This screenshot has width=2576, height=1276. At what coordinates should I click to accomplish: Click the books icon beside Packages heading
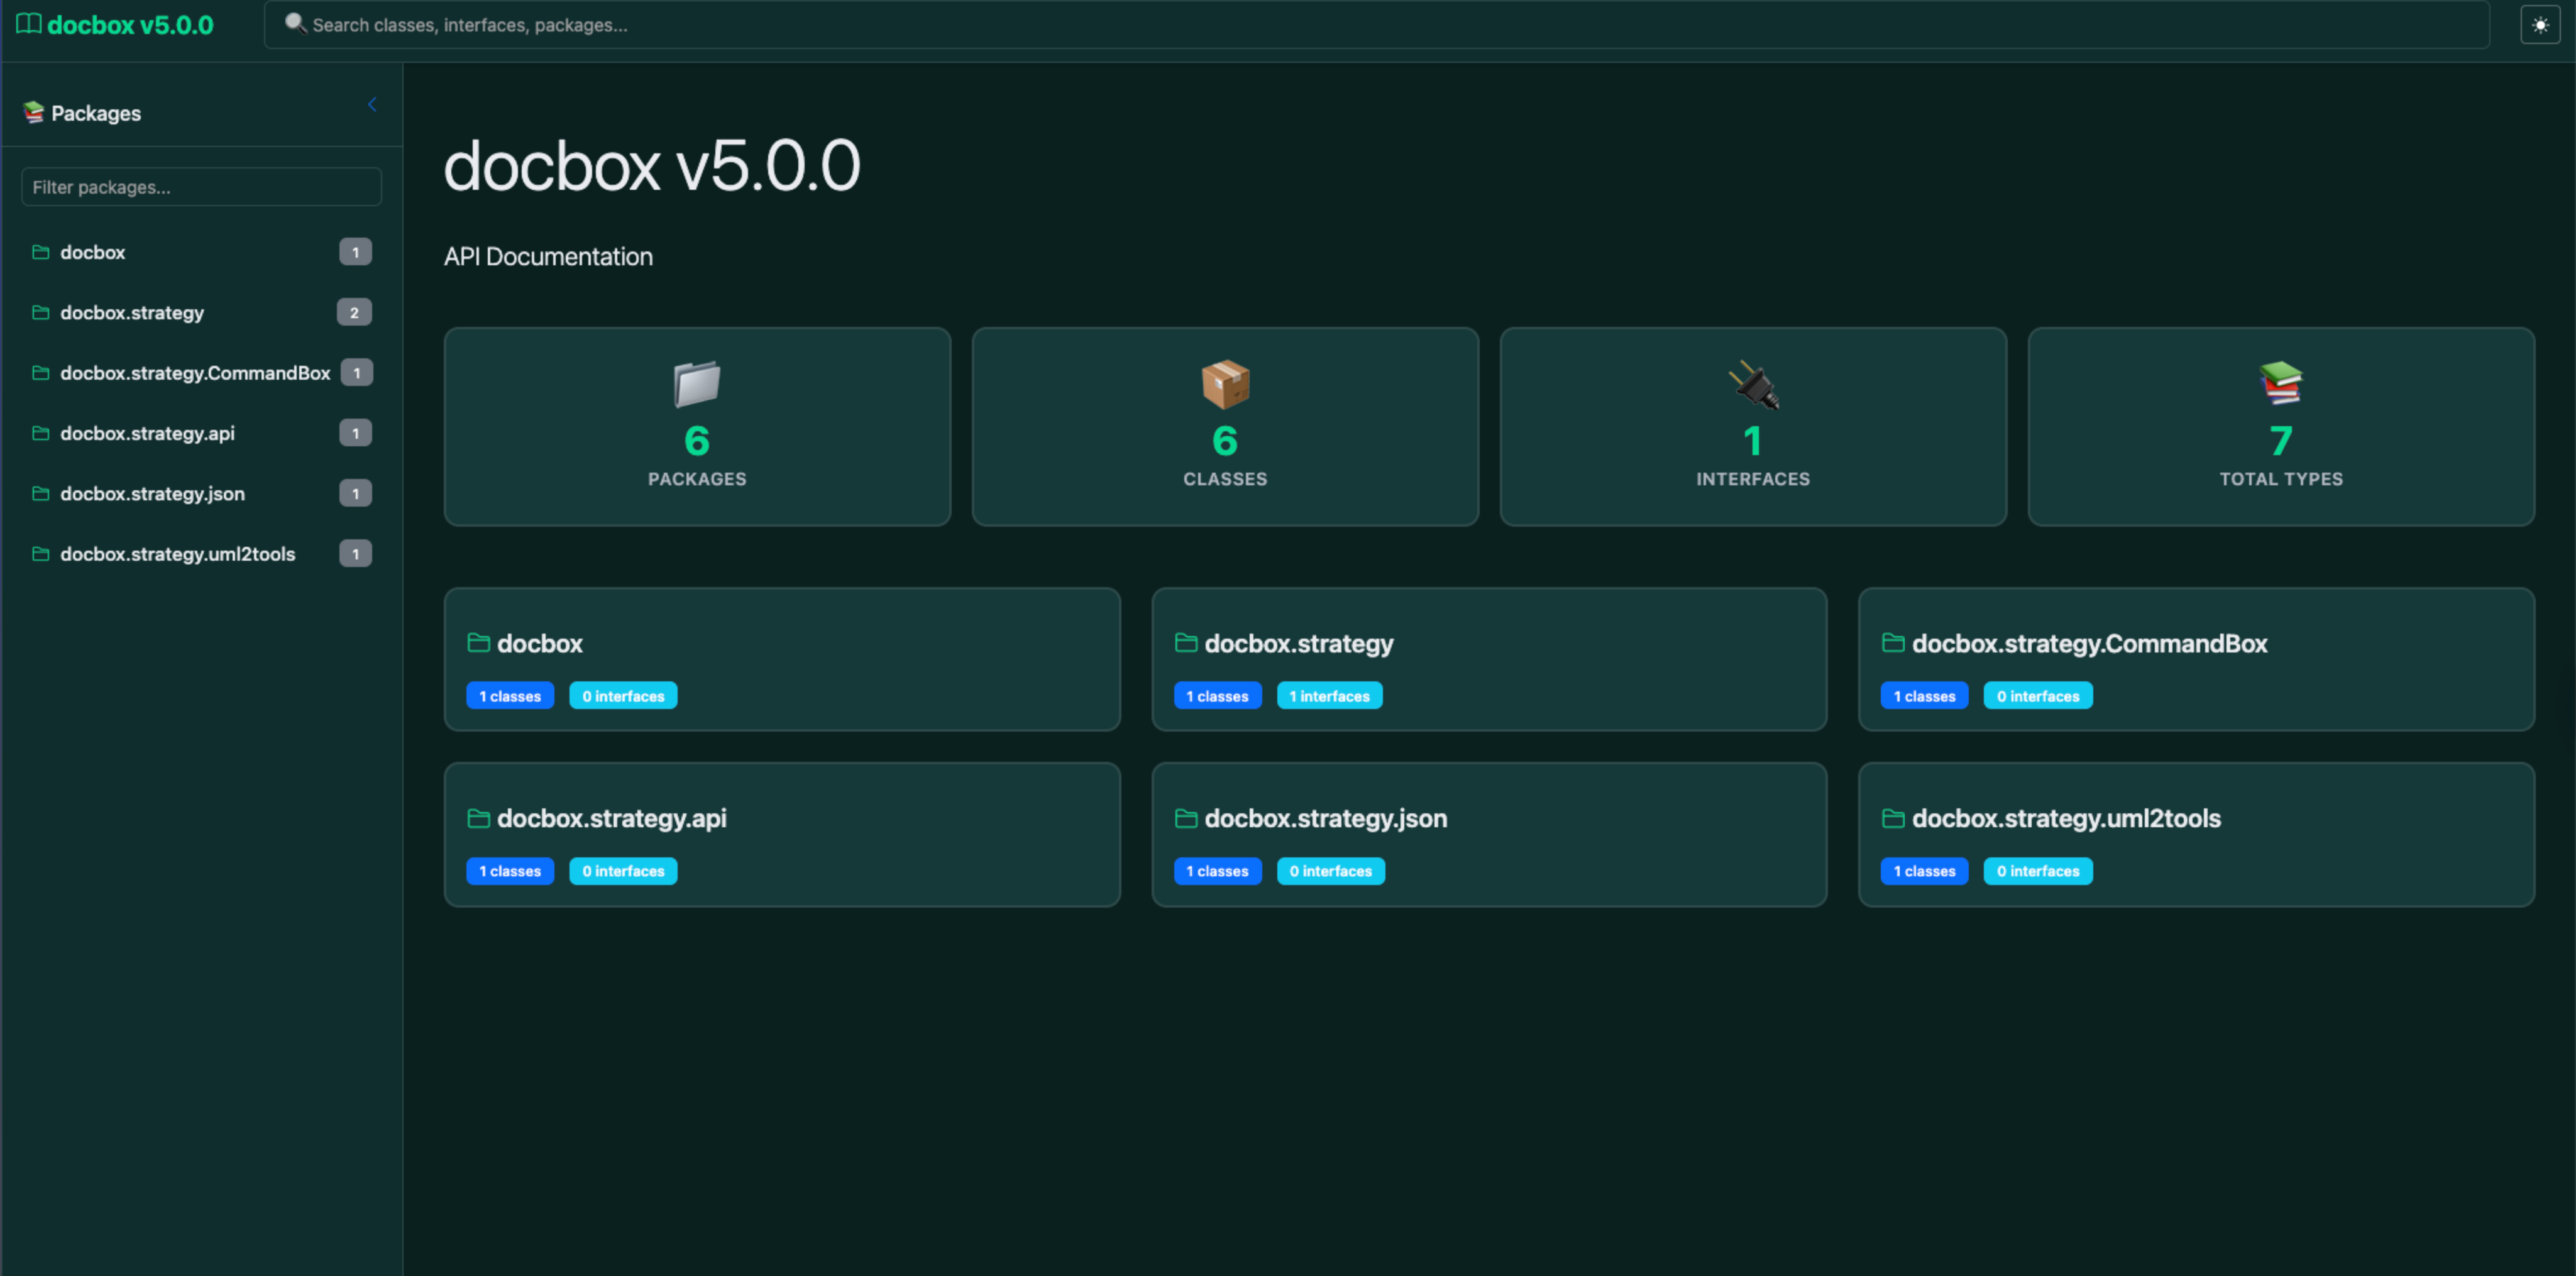[33, 113]
